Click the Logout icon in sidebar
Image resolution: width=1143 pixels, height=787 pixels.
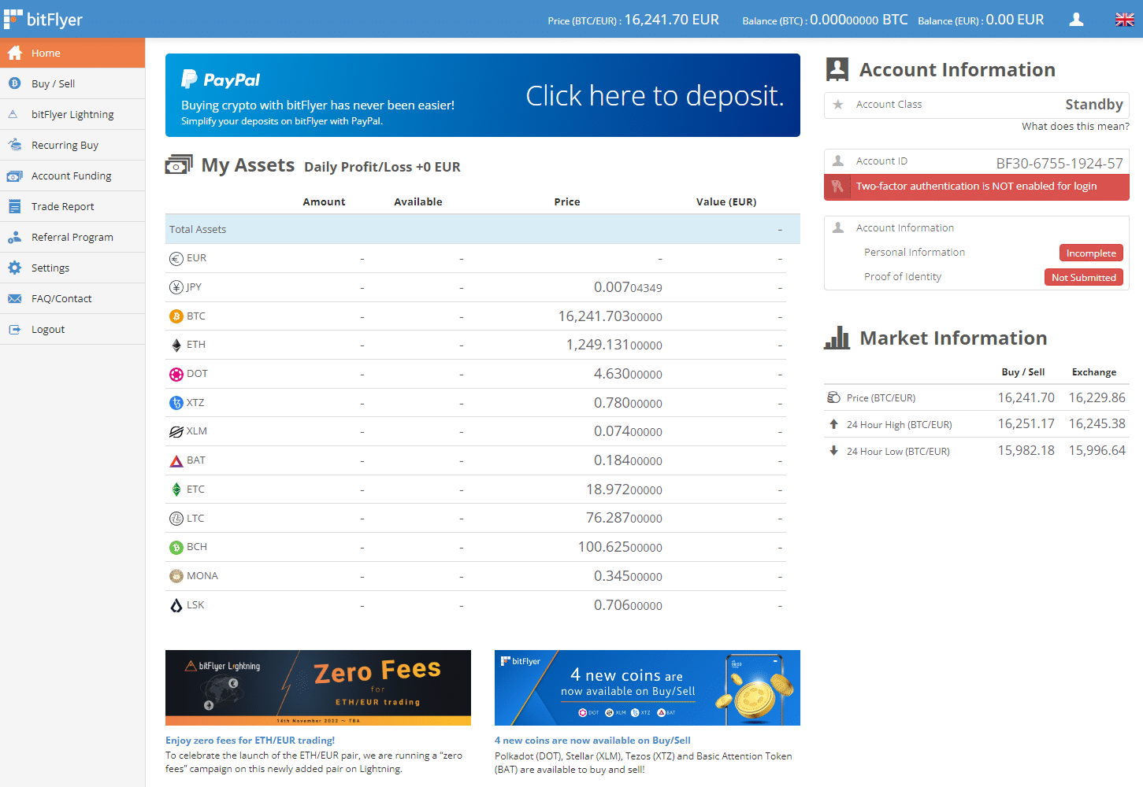pos(14,329)
